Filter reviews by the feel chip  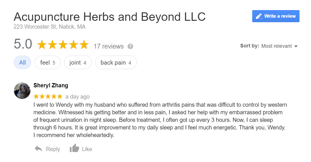point(47,63)
